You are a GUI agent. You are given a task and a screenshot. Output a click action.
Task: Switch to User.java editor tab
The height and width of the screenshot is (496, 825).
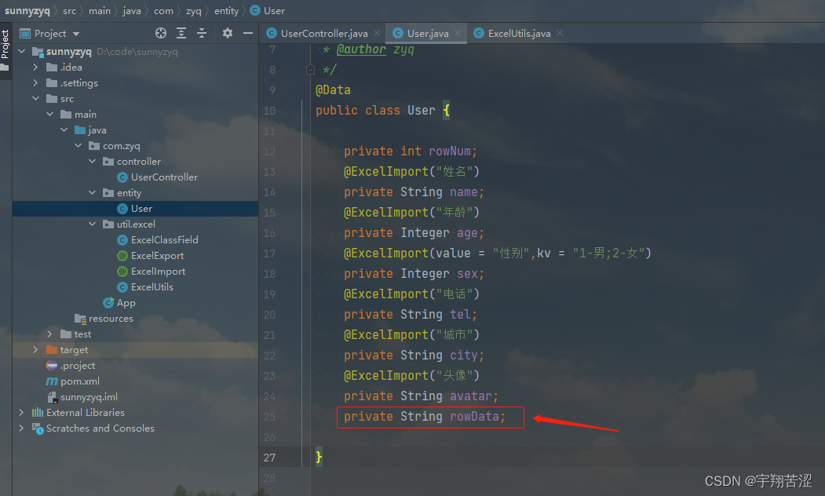pos(428,33)
